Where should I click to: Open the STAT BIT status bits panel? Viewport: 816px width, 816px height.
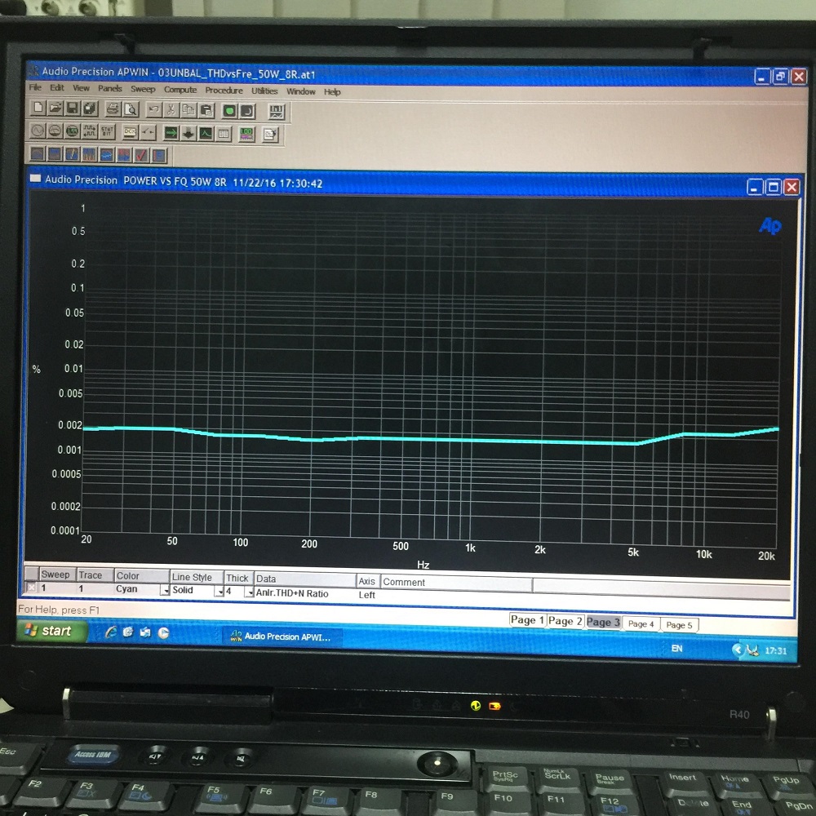(107, 131)
